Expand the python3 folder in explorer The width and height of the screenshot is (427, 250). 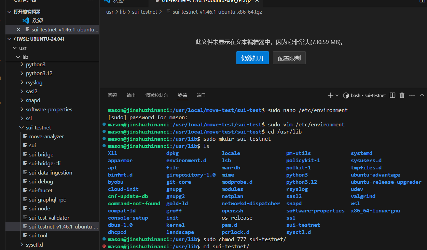tap(22, 64)
